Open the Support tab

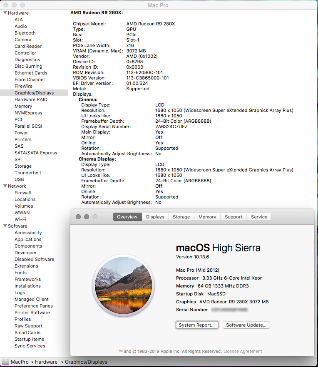coord(234,217)
